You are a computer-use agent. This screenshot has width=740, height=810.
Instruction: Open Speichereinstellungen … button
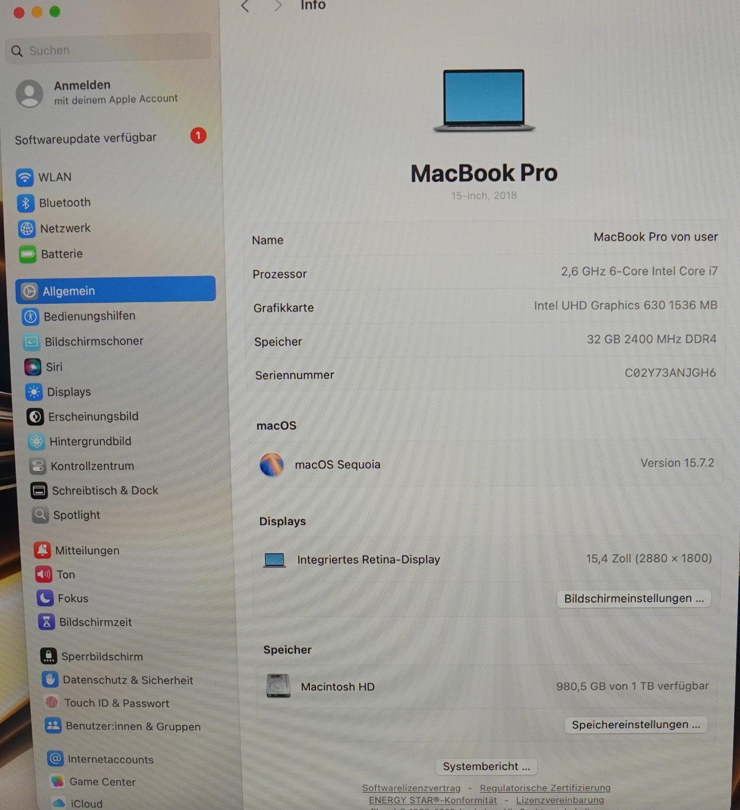tap(636, 724)
